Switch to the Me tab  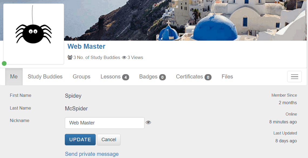[14, 77]
